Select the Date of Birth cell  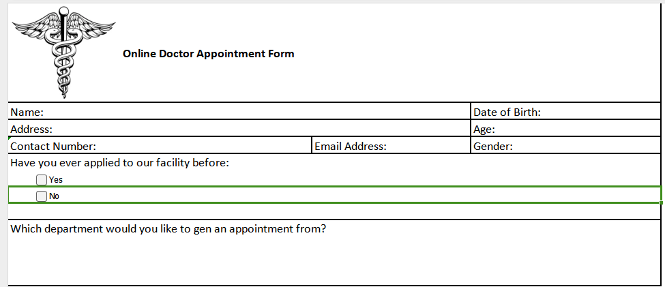point(565,112)
